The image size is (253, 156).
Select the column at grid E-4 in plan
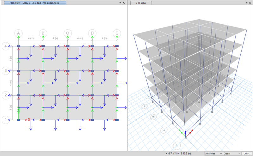point(117,46)
